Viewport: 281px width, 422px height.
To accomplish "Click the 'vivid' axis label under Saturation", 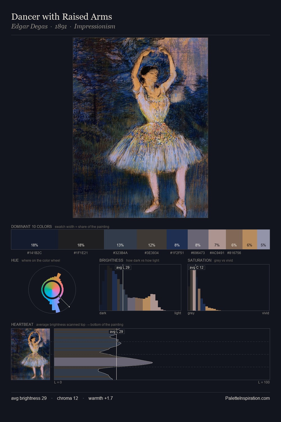I will click(266, 313).
